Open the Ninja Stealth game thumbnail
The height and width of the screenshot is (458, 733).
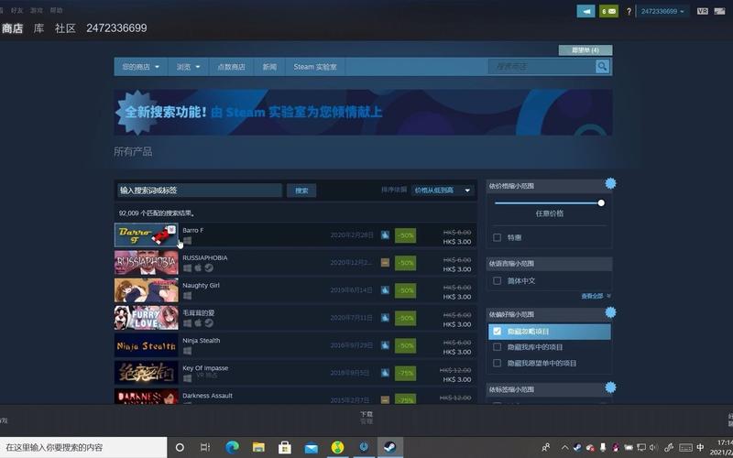[147, 345]
